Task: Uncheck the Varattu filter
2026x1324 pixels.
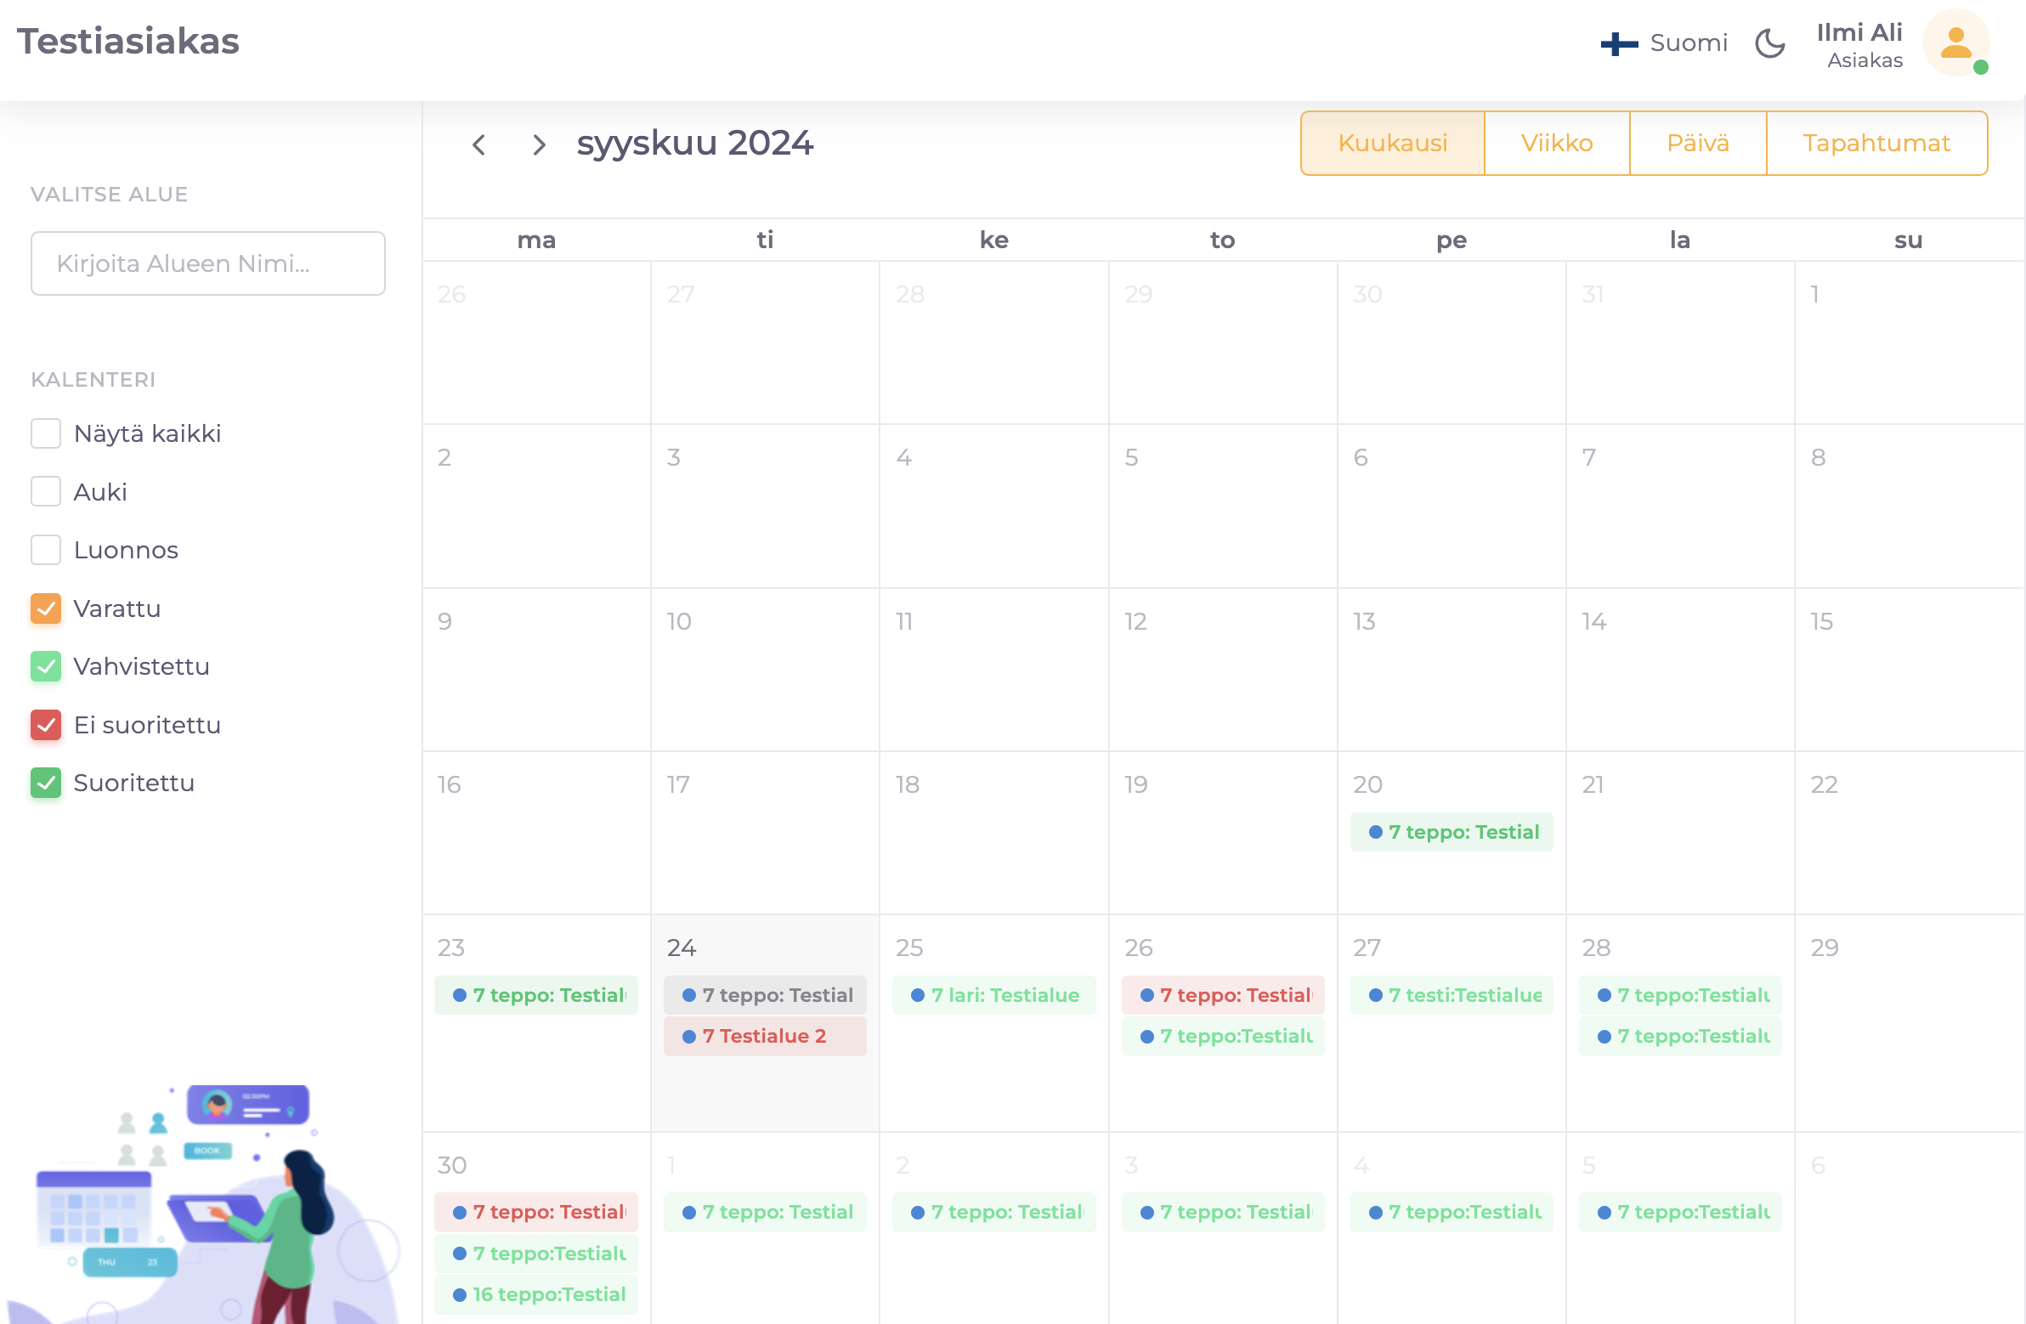Action: tap(46, 608)
